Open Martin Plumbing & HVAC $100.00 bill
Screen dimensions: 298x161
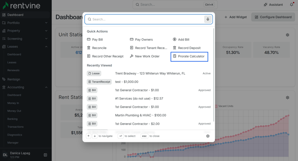click(149, 115)
